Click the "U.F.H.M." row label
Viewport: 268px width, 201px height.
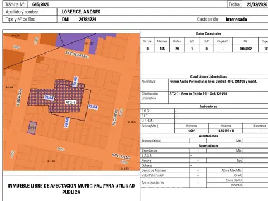click(x=147, y=121)
